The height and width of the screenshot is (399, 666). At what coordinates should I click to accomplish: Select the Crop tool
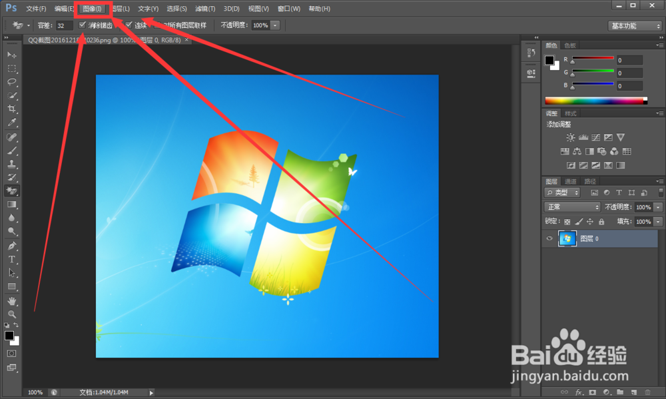(x=11, y=109)
